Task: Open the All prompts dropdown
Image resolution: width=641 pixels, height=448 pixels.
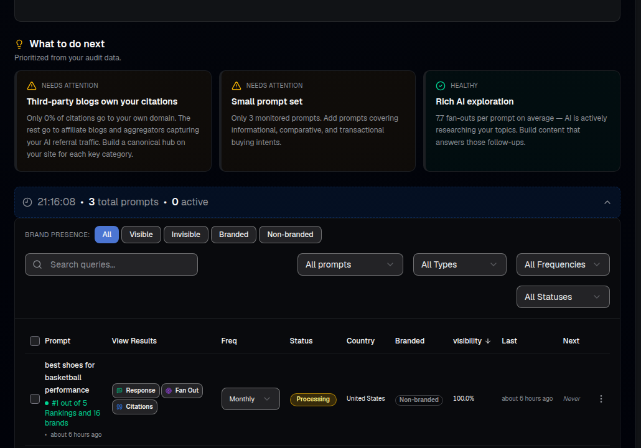Action: [350, 264]
